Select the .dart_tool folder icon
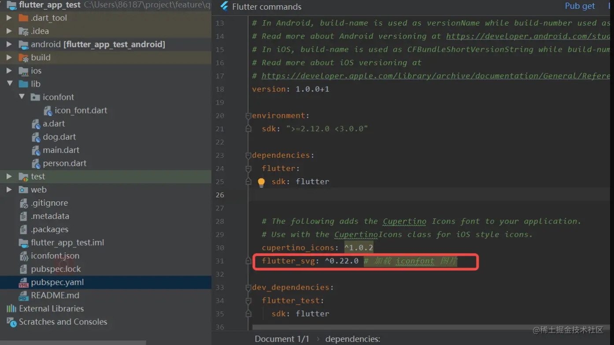This screenshot has height=345, width=614. [x=24, y=18]
